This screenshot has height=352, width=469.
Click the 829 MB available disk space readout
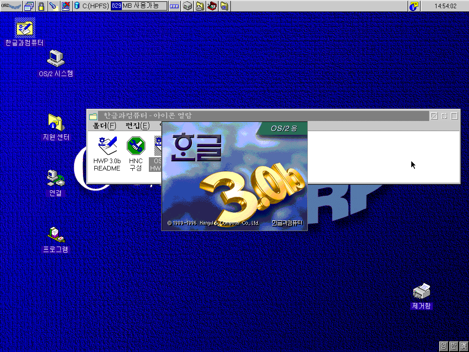[x=139, y=6]
